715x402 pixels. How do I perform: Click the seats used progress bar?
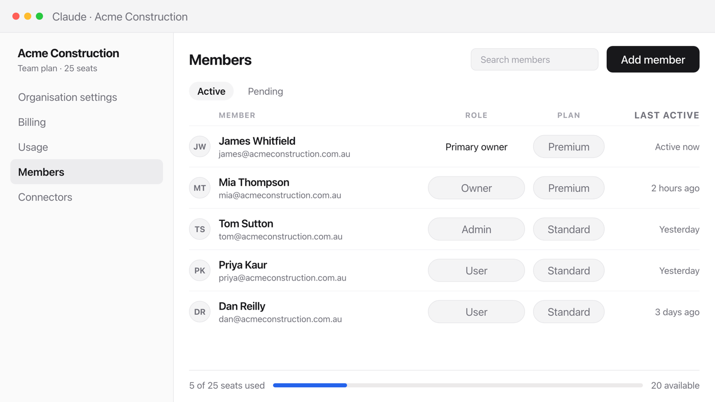tap(458, 385)
